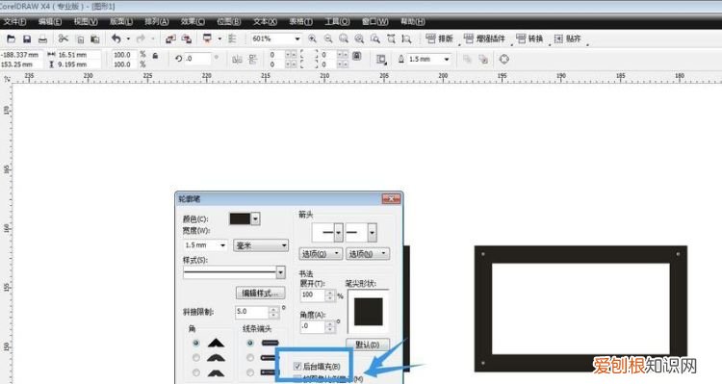
Task: Click the Export icon in toolbar
Action: pyautogui.click(x=187, y=39)
